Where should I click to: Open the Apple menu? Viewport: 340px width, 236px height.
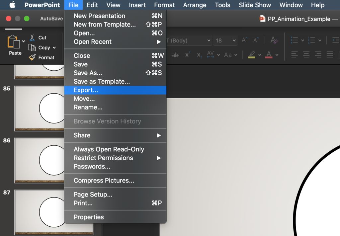[12, 5]
